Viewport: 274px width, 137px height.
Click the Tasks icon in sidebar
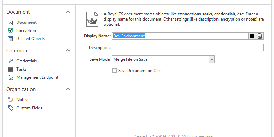pos(10,69)
